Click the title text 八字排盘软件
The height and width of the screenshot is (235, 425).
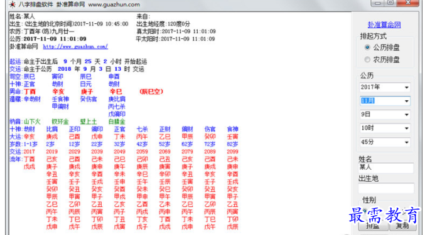(36, 4)
